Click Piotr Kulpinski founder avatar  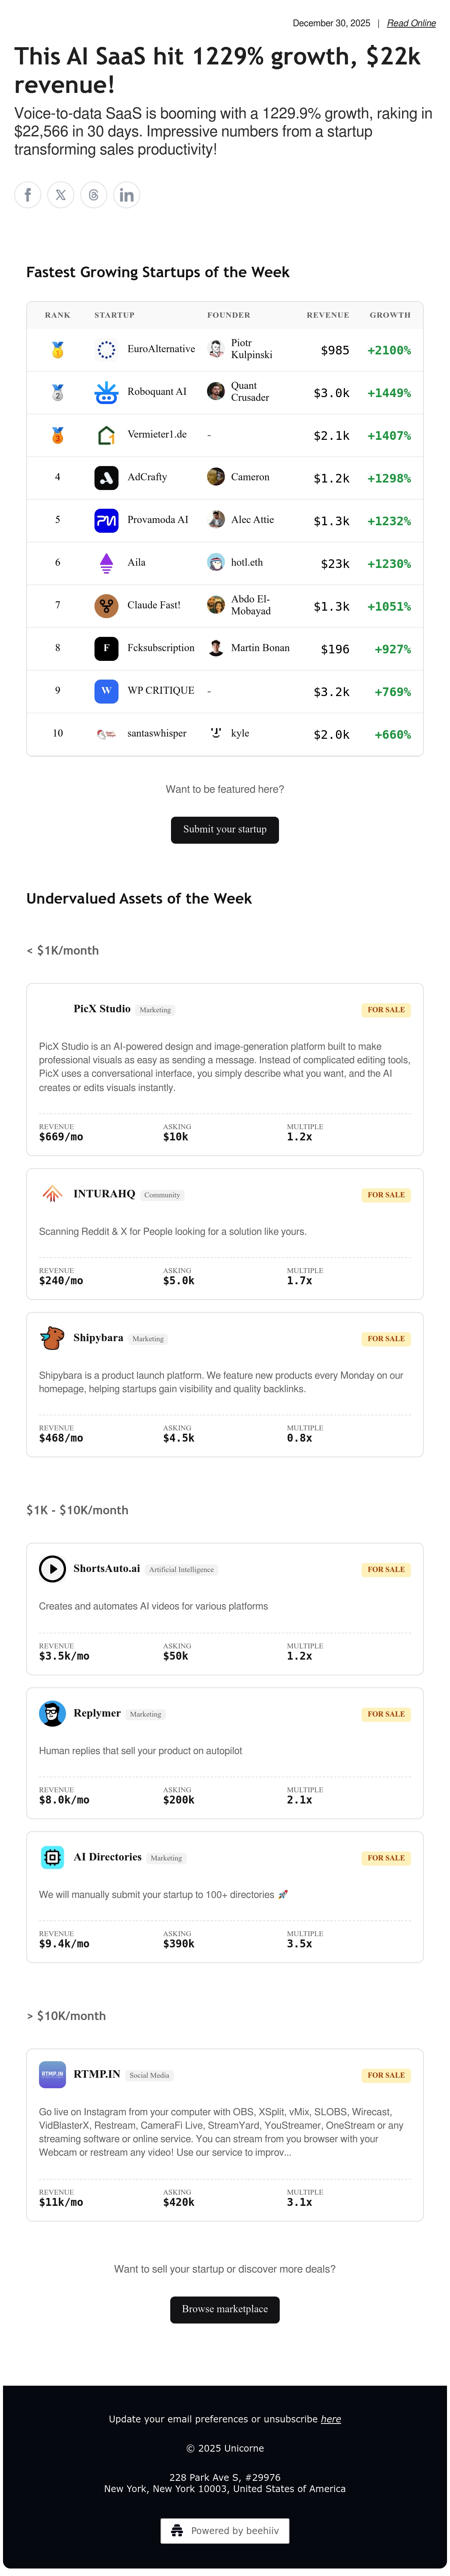[216, 349]
